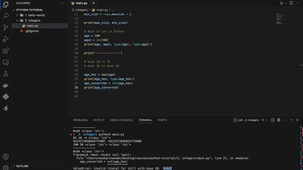The image size is (303, 170).
Task: Open new terminal launch profile dropdown
Action: 267,120
